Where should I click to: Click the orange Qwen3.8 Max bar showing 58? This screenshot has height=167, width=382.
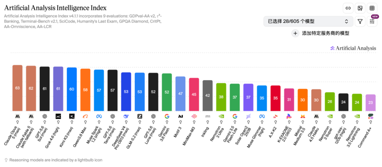(x=85, y=90)
